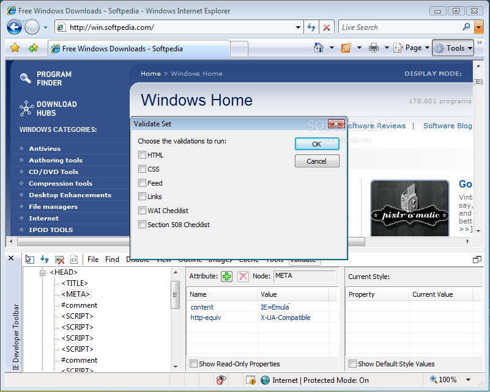
Task: Click OK in the Validate Set dialog
Action: 317,144
